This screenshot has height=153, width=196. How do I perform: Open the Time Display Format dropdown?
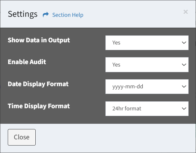(147, 109)
